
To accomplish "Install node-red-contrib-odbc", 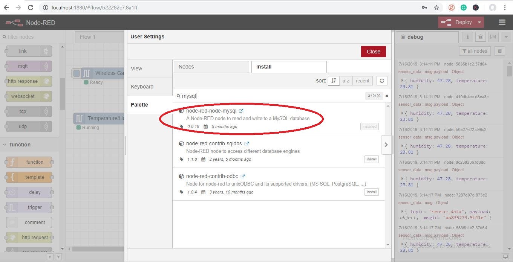I will (x=372, y=192).
